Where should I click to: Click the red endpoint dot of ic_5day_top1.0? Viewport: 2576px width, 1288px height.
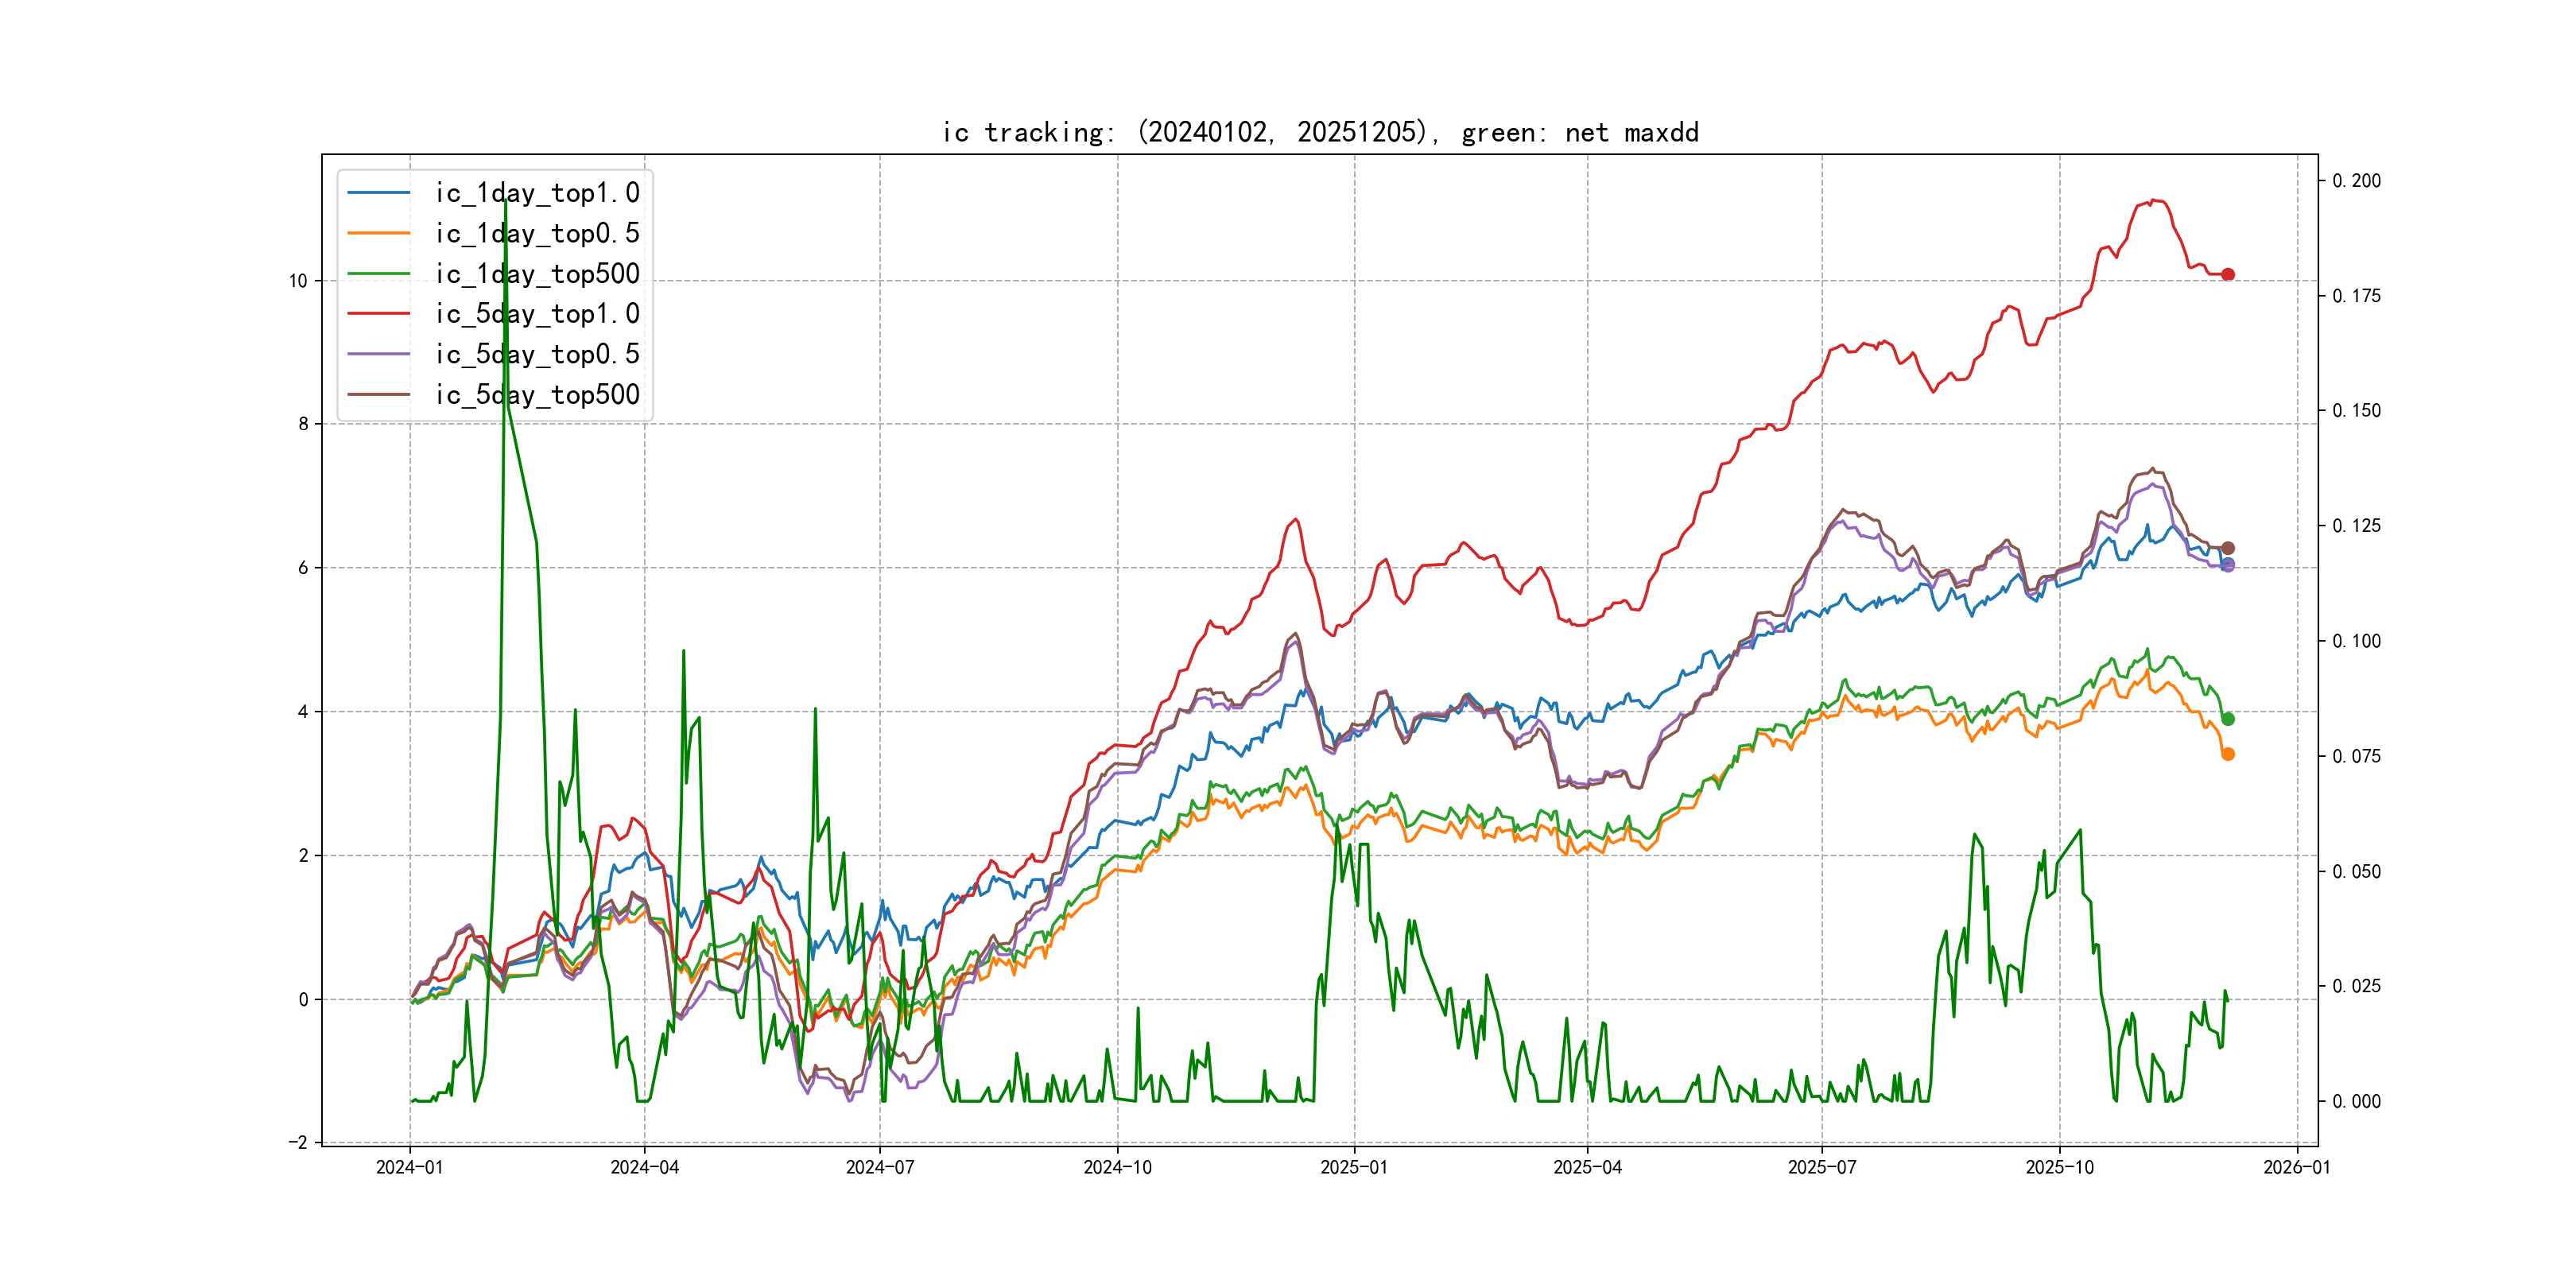(2228, 274)
